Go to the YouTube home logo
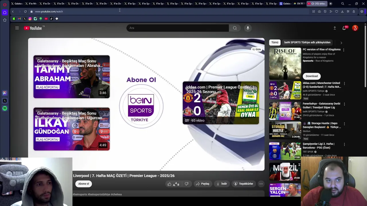This screenshot has height=206, width=367. tap(33, 28)
